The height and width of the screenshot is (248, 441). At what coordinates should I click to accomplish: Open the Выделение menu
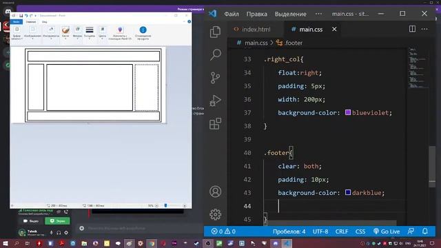[291, 14]
